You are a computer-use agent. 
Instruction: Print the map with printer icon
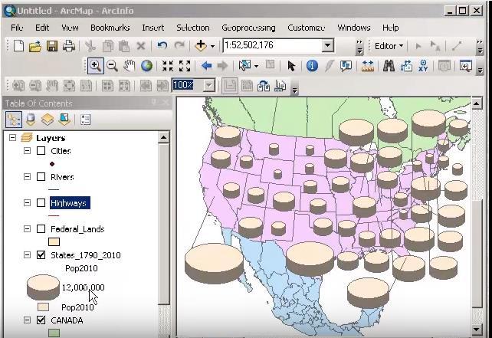click(x=69, y=46)
